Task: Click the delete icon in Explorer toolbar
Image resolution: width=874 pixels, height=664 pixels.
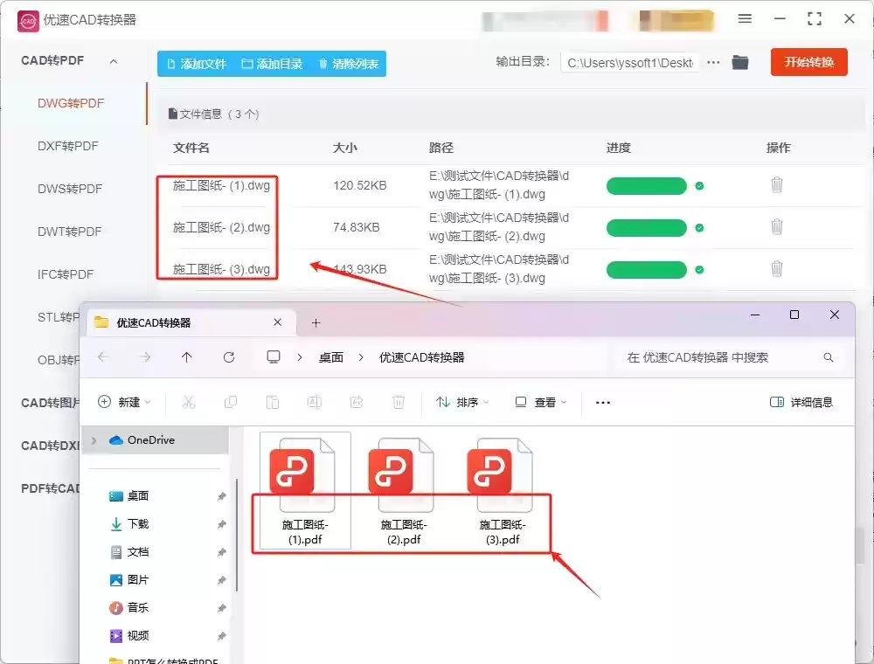Action: [399, 401]
